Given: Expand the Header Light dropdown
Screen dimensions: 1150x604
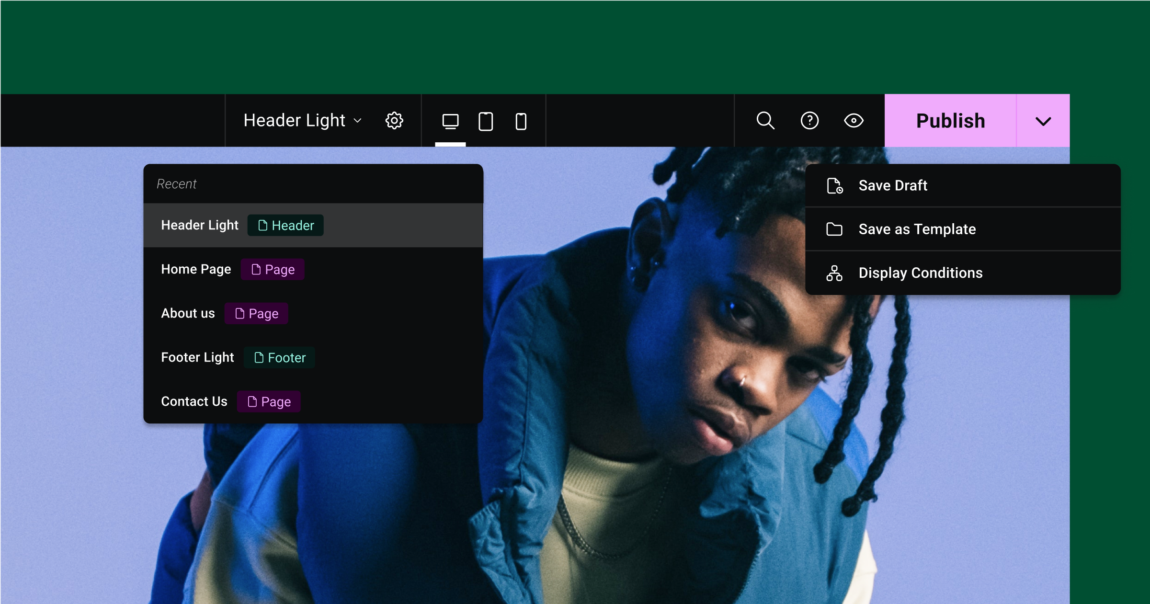Looking at the screenshot, I should pyautogui.click(x=304, y=119).
